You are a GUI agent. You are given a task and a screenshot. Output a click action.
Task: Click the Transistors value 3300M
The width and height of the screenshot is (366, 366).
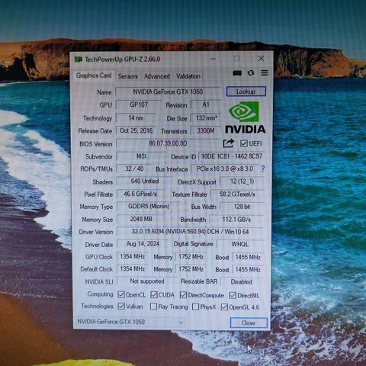[206, 130]
